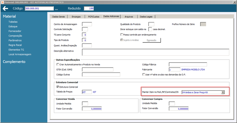Click the Tabela de Preços field
237x123 pixels.
pos(87,92)
